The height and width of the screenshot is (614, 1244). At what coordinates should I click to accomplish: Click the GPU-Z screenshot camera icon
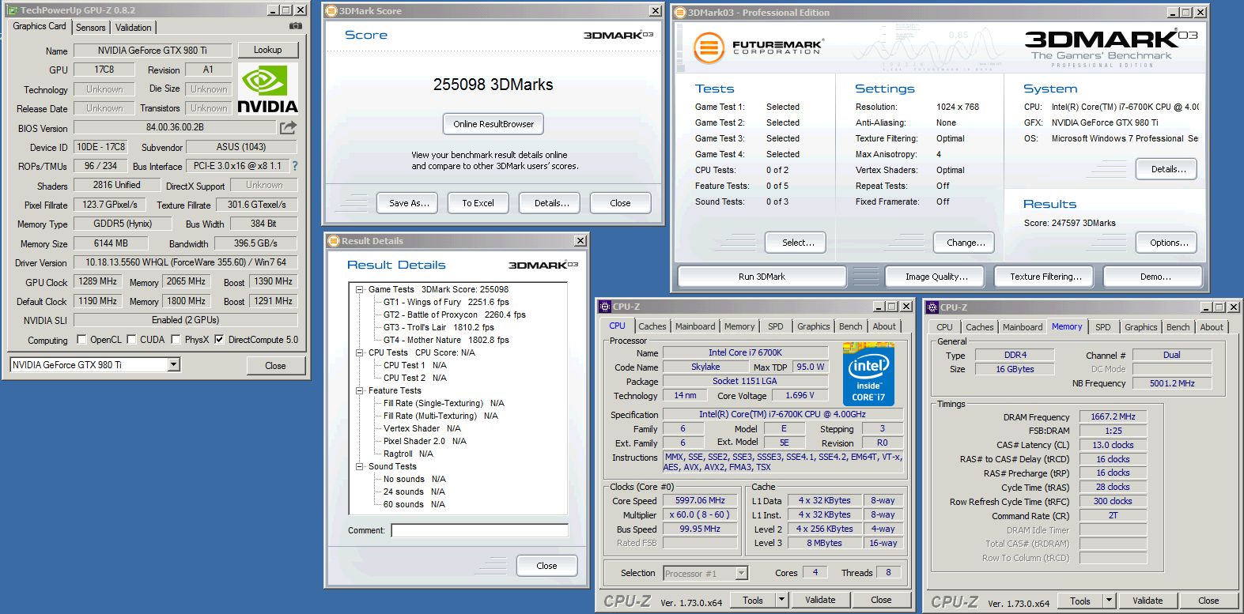click(x=296, y=26)
